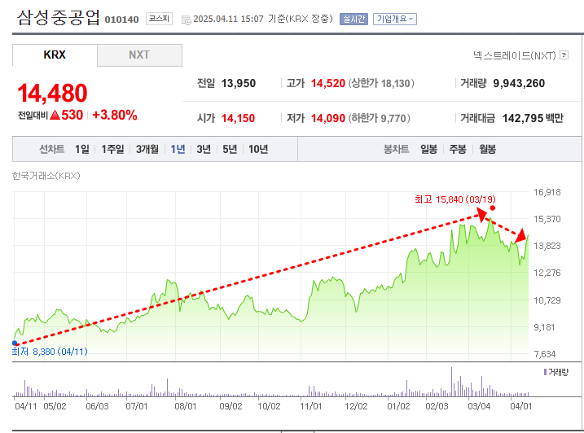Click the 08/01 x-axis date label
The height and width of the screenshot is (433, 584).
[186, 406]
